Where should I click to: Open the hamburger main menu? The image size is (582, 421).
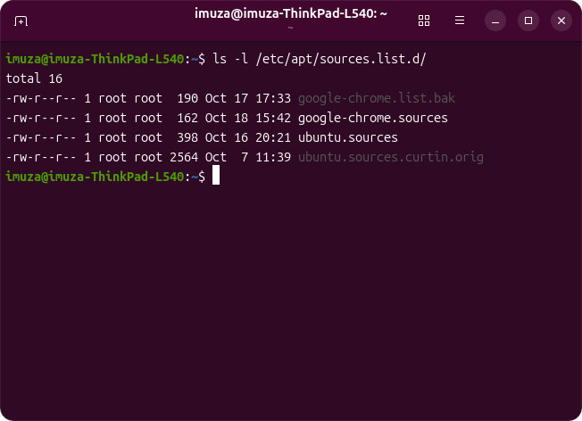coord(460,20)
